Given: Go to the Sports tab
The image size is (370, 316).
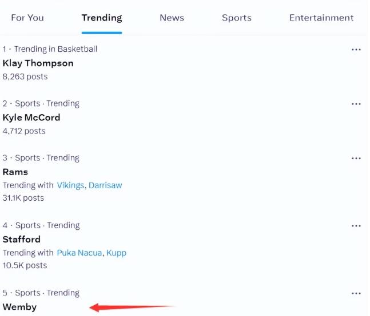Looking at the screenshot, I should [x=237, y=18].
